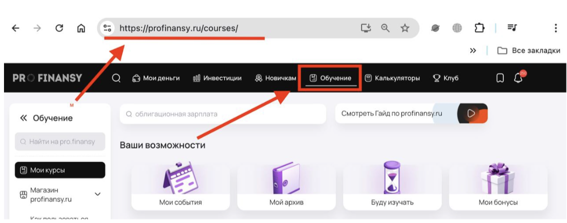This screenshot has height=223, width=567.
Task: Open the browser home page icon
Action: [81, 28]
